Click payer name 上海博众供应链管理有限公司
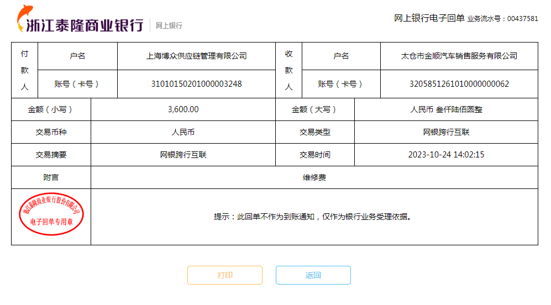The image size is (551, 305). click(196, 56)
